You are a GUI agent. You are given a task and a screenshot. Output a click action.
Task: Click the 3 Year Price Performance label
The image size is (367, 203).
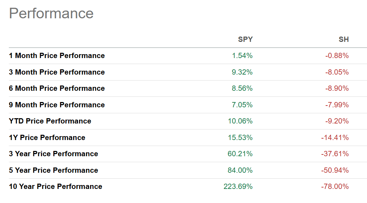[x=54, y=154]
